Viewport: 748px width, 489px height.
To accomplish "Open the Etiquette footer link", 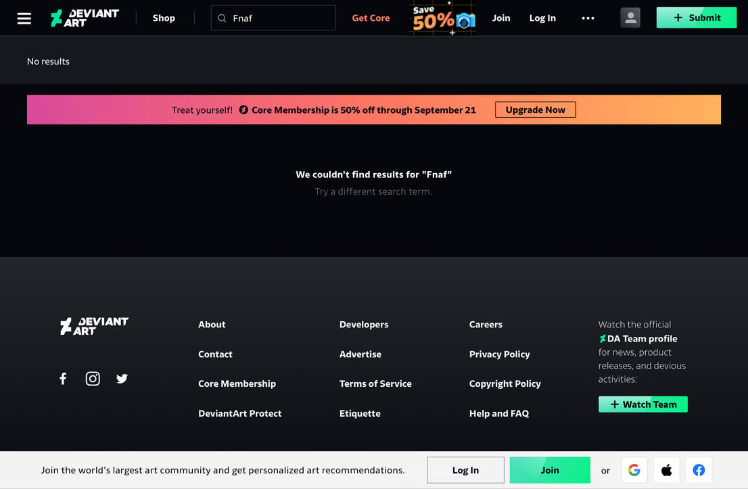I will (x=360, y=413).
